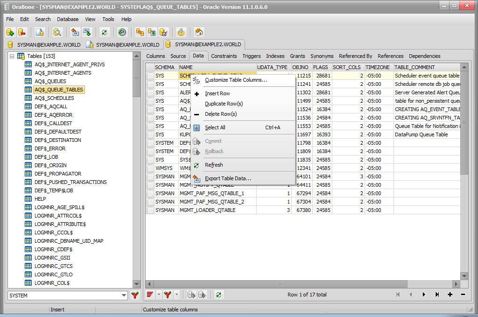Click the MGMT_LOADER_QTABLE name cell
The height and width of the screenshot is (317, 478).
pyautogui.click(x=218, y=210)
